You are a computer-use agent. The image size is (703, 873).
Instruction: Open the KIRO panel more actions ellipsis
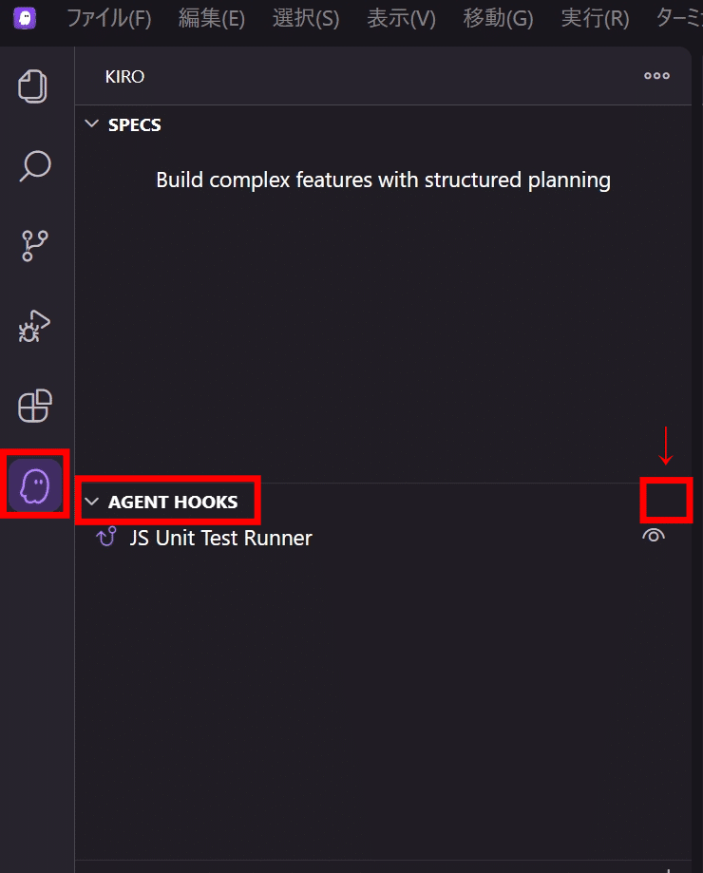click(x=656, y=76)
